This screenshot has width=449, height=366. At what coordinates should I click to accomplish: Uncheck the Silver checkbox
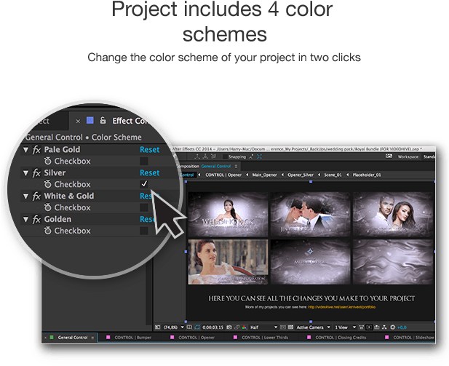[x=144, y=184]
